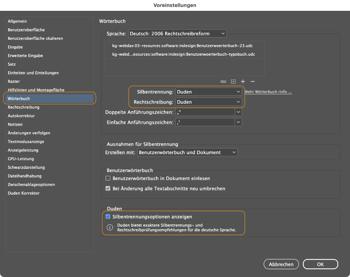350x277 pixels.
Task: Go to Rechtschreibung in the sidebar list
Action: [50, 107]
